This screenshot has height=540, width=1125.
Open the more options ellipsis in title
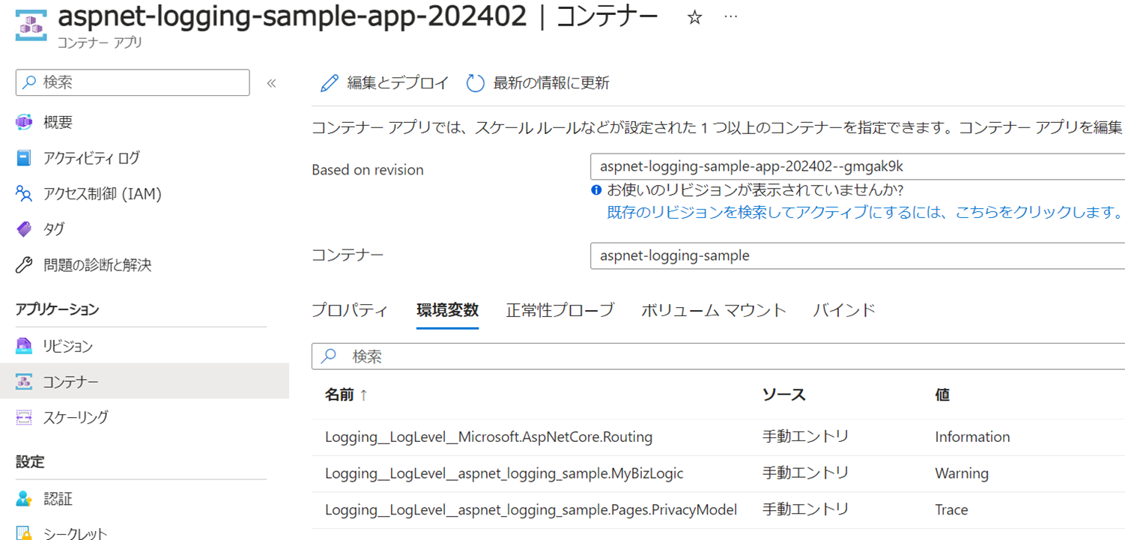[x=731, y=17]
